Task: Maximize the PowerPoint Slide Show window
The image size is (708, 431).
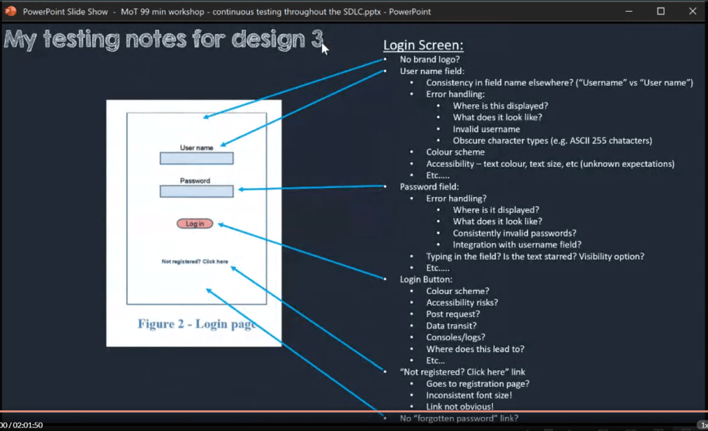Action: 660,11
